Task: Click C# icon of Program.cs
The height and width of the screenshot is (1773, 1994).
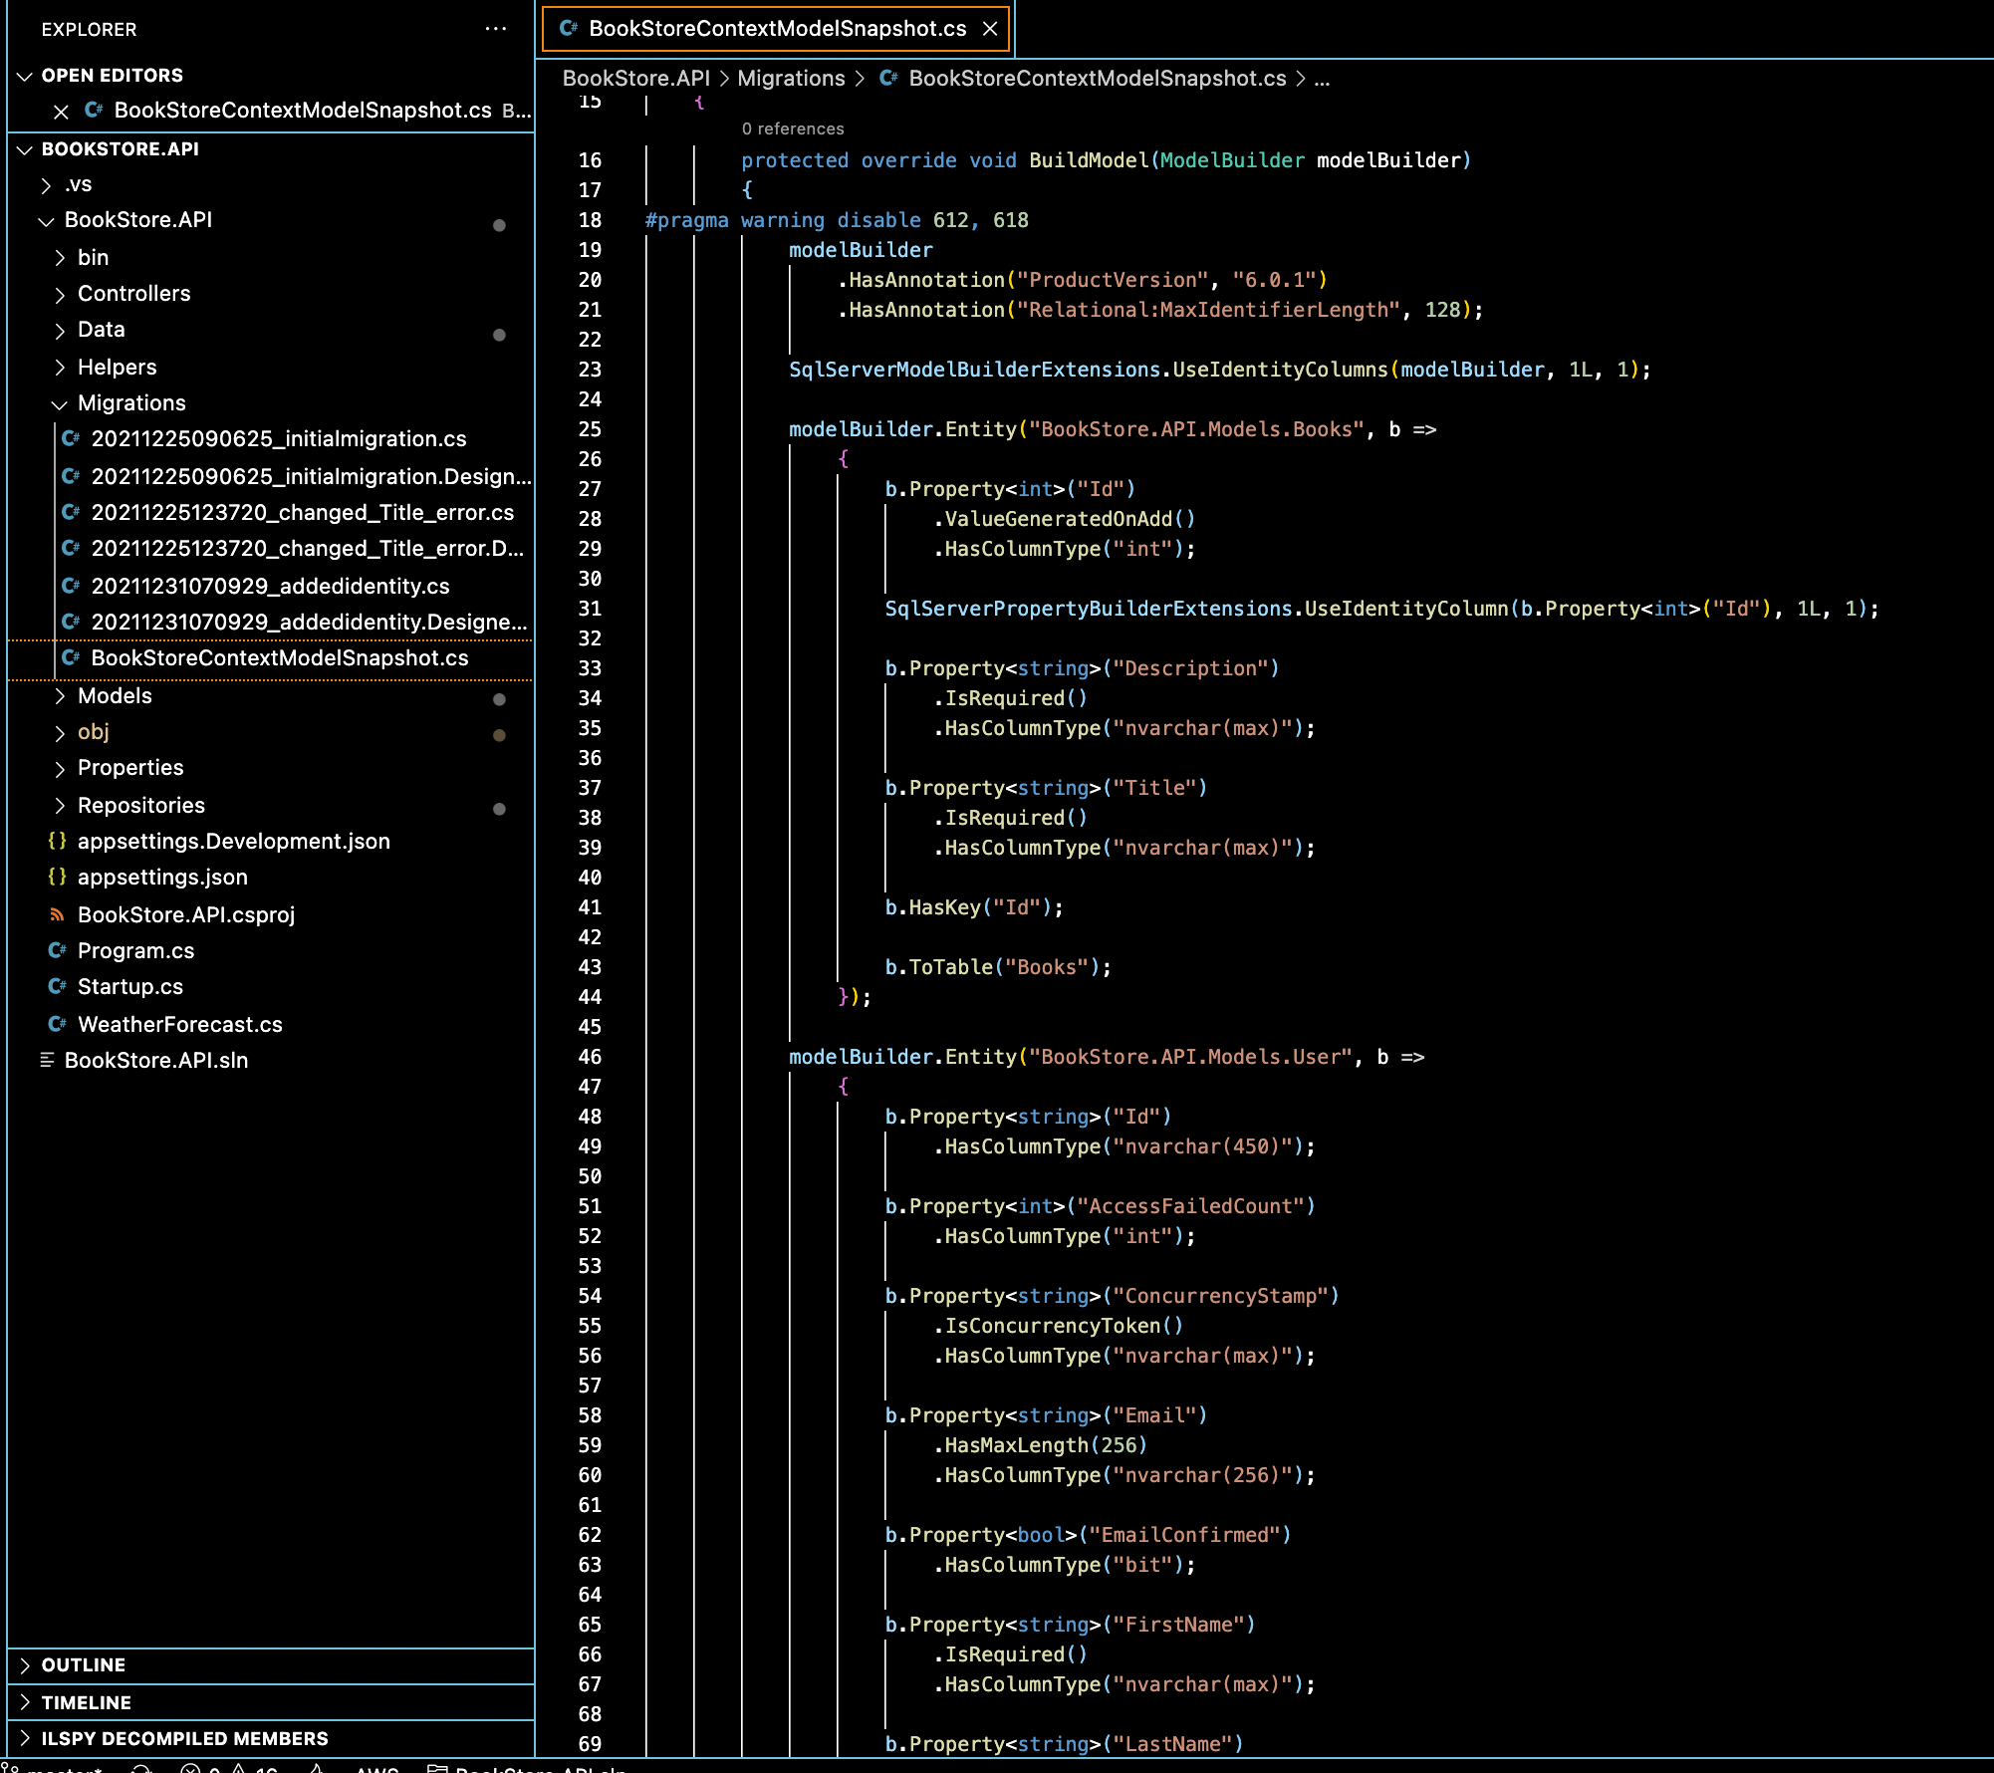Action: 57,950
